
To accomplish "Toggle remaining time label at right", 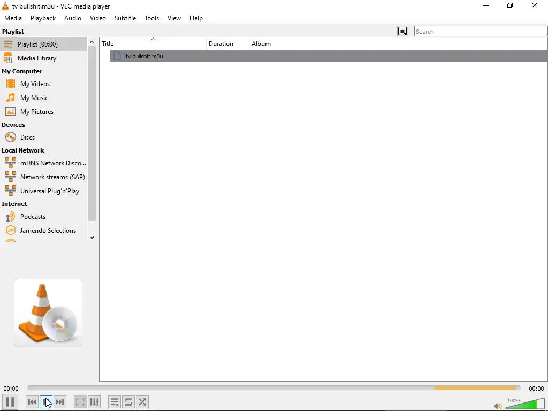I will (x=536, y=389).
